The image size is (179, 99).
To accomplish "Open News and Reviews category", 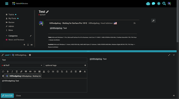I will click(x=15, y=40).
